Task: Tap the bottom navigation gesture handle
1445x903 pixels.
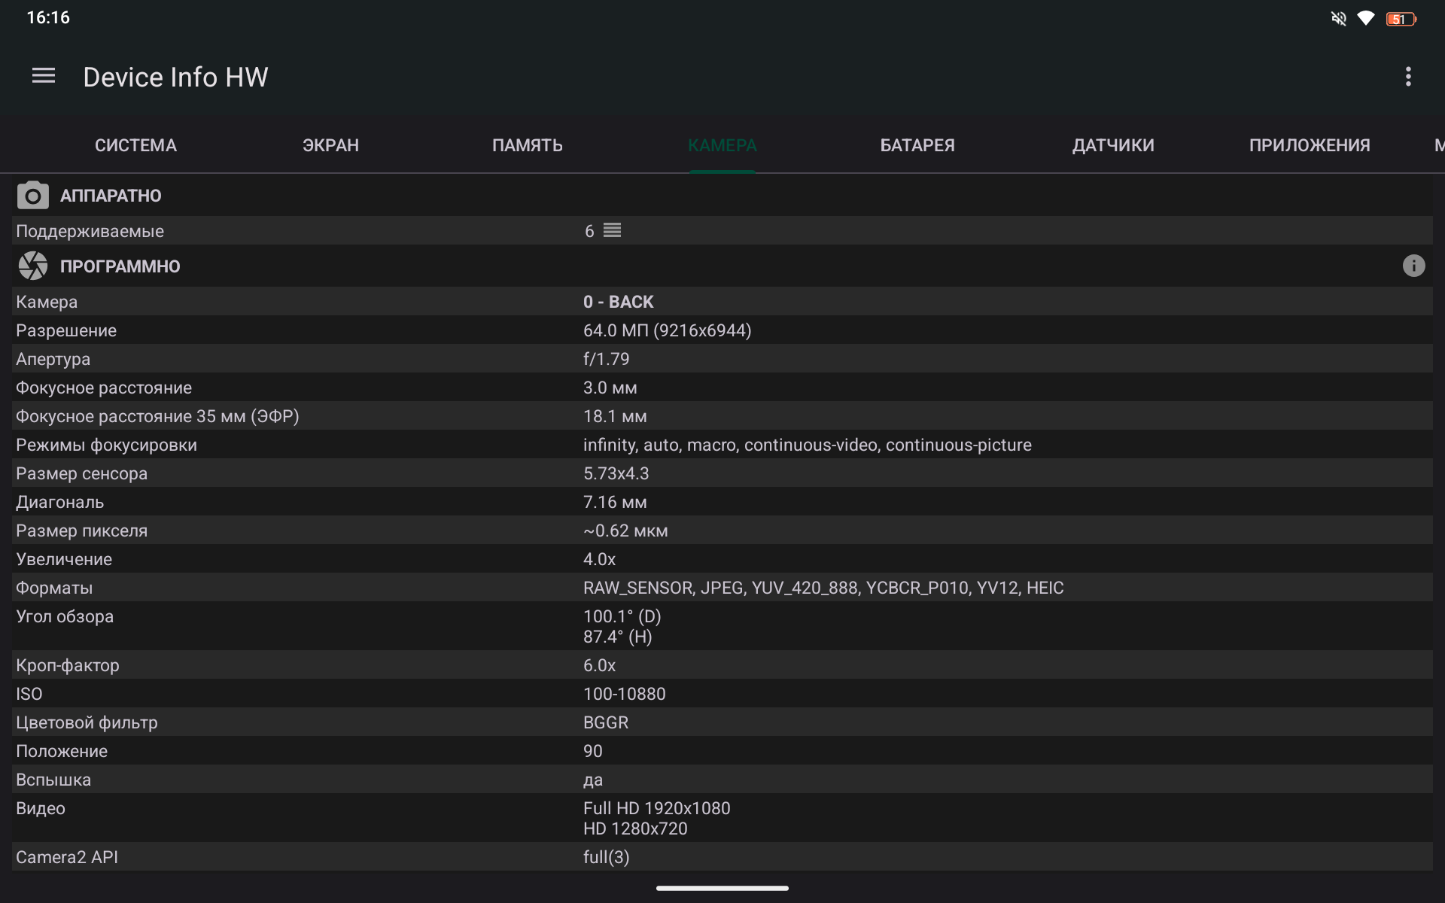Action: tap(722, 888)
